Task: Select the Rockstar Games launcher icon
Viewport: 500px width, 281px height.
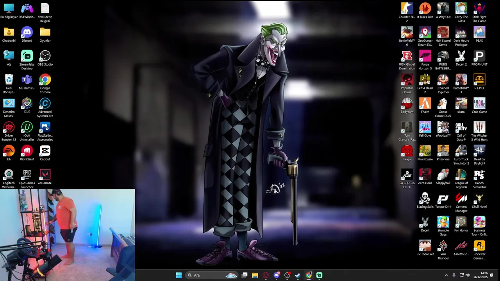Action: (479, 251)
